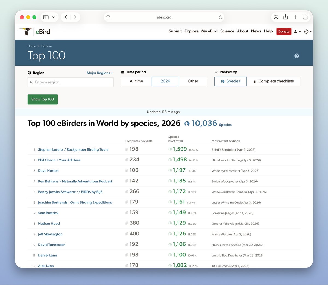The image size is (328, 285).
Task: Open Ken Behrens profile link
Action: coord(75,181)
